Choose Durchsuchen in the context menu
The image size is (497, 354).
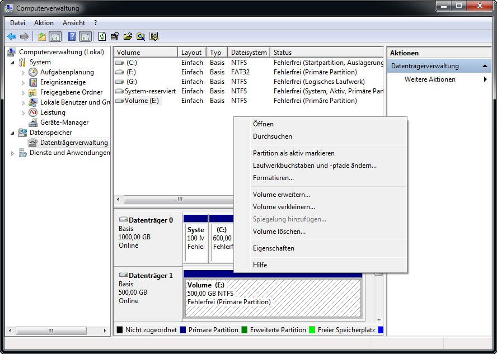(x=321, y=136)
